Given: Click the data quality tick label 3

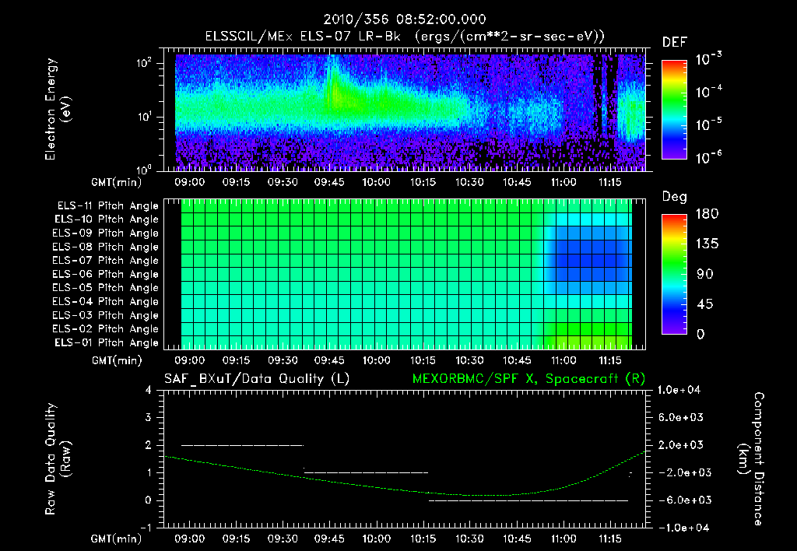Looking at the screenshot, I should click(x=149, y=417).
